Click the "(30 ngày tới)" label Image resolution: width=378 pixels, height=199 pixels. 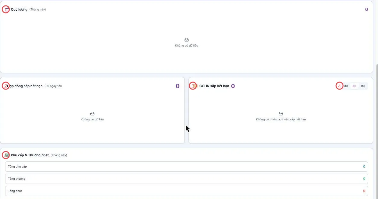click(53, 86)
